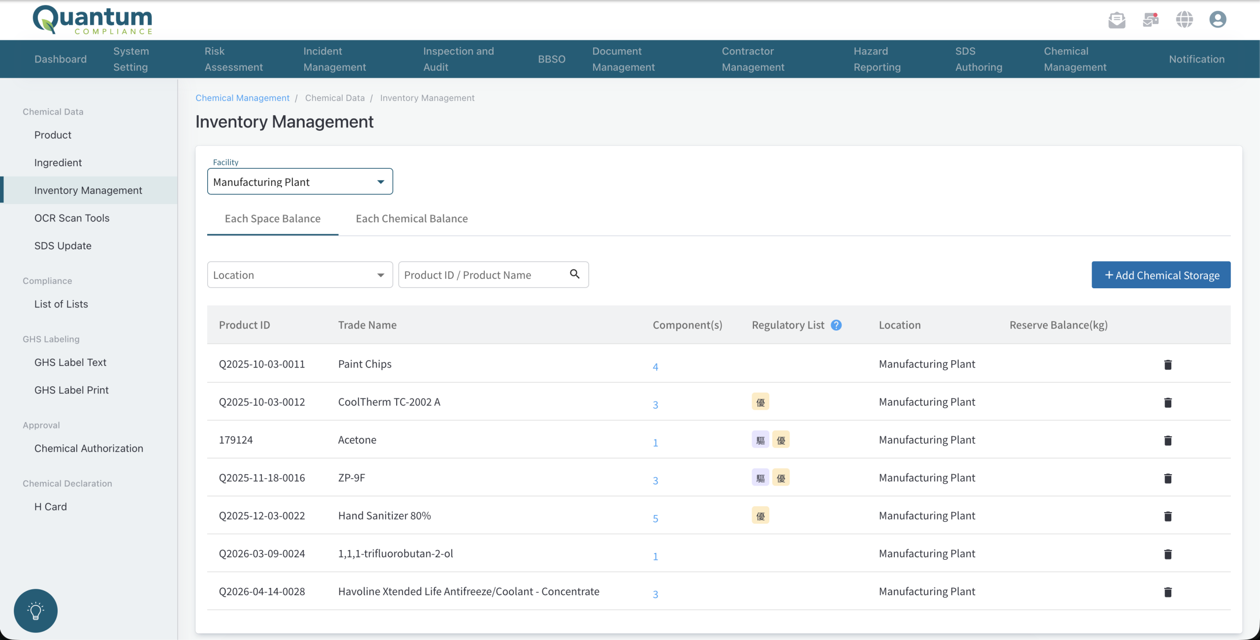
Task: Click the purple regulatory badge for ZP-9F
Action: [760, 478]
